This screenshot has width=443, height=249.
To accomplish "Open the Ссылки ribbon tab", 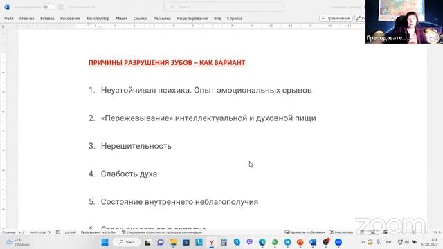I will pos(140,19).
